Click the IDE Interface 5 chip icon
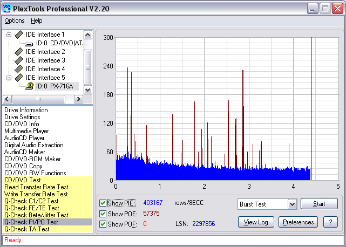Image resolution: width=346 pixels, height=247 pixels. [19, 78]
